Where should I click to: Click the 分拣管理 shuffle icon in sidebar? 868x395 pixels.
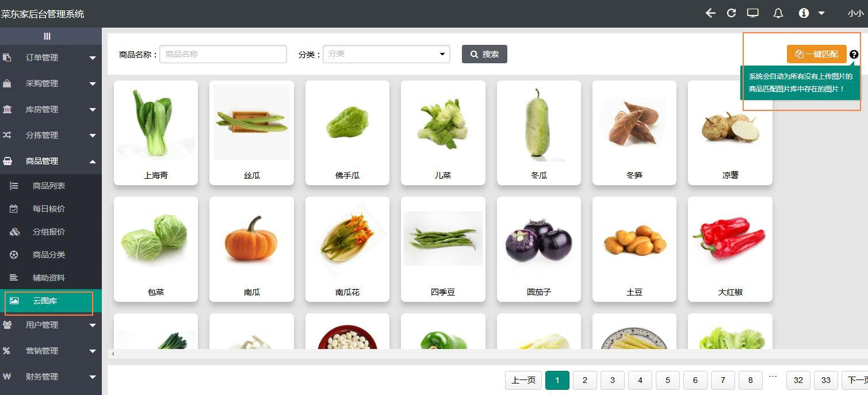[8, 135]
